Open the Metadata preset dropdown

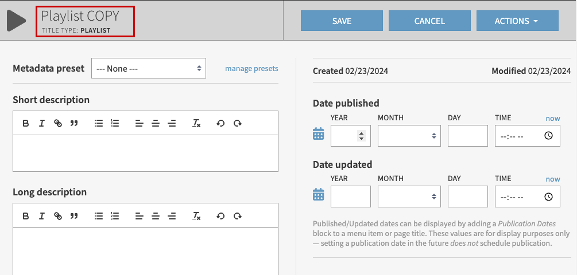point(149,68)
